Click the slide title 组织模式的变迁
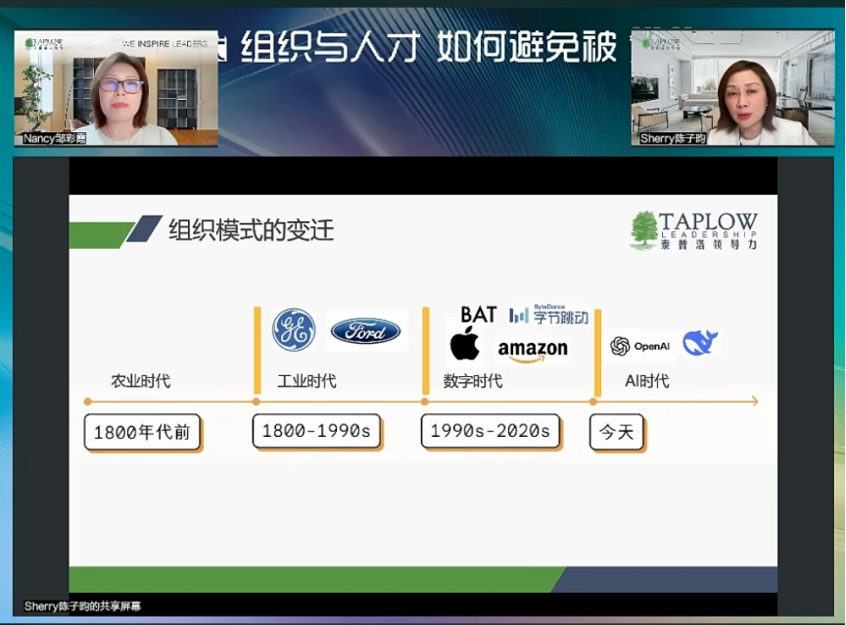This screenshot has width=846, height=625. 252,230
